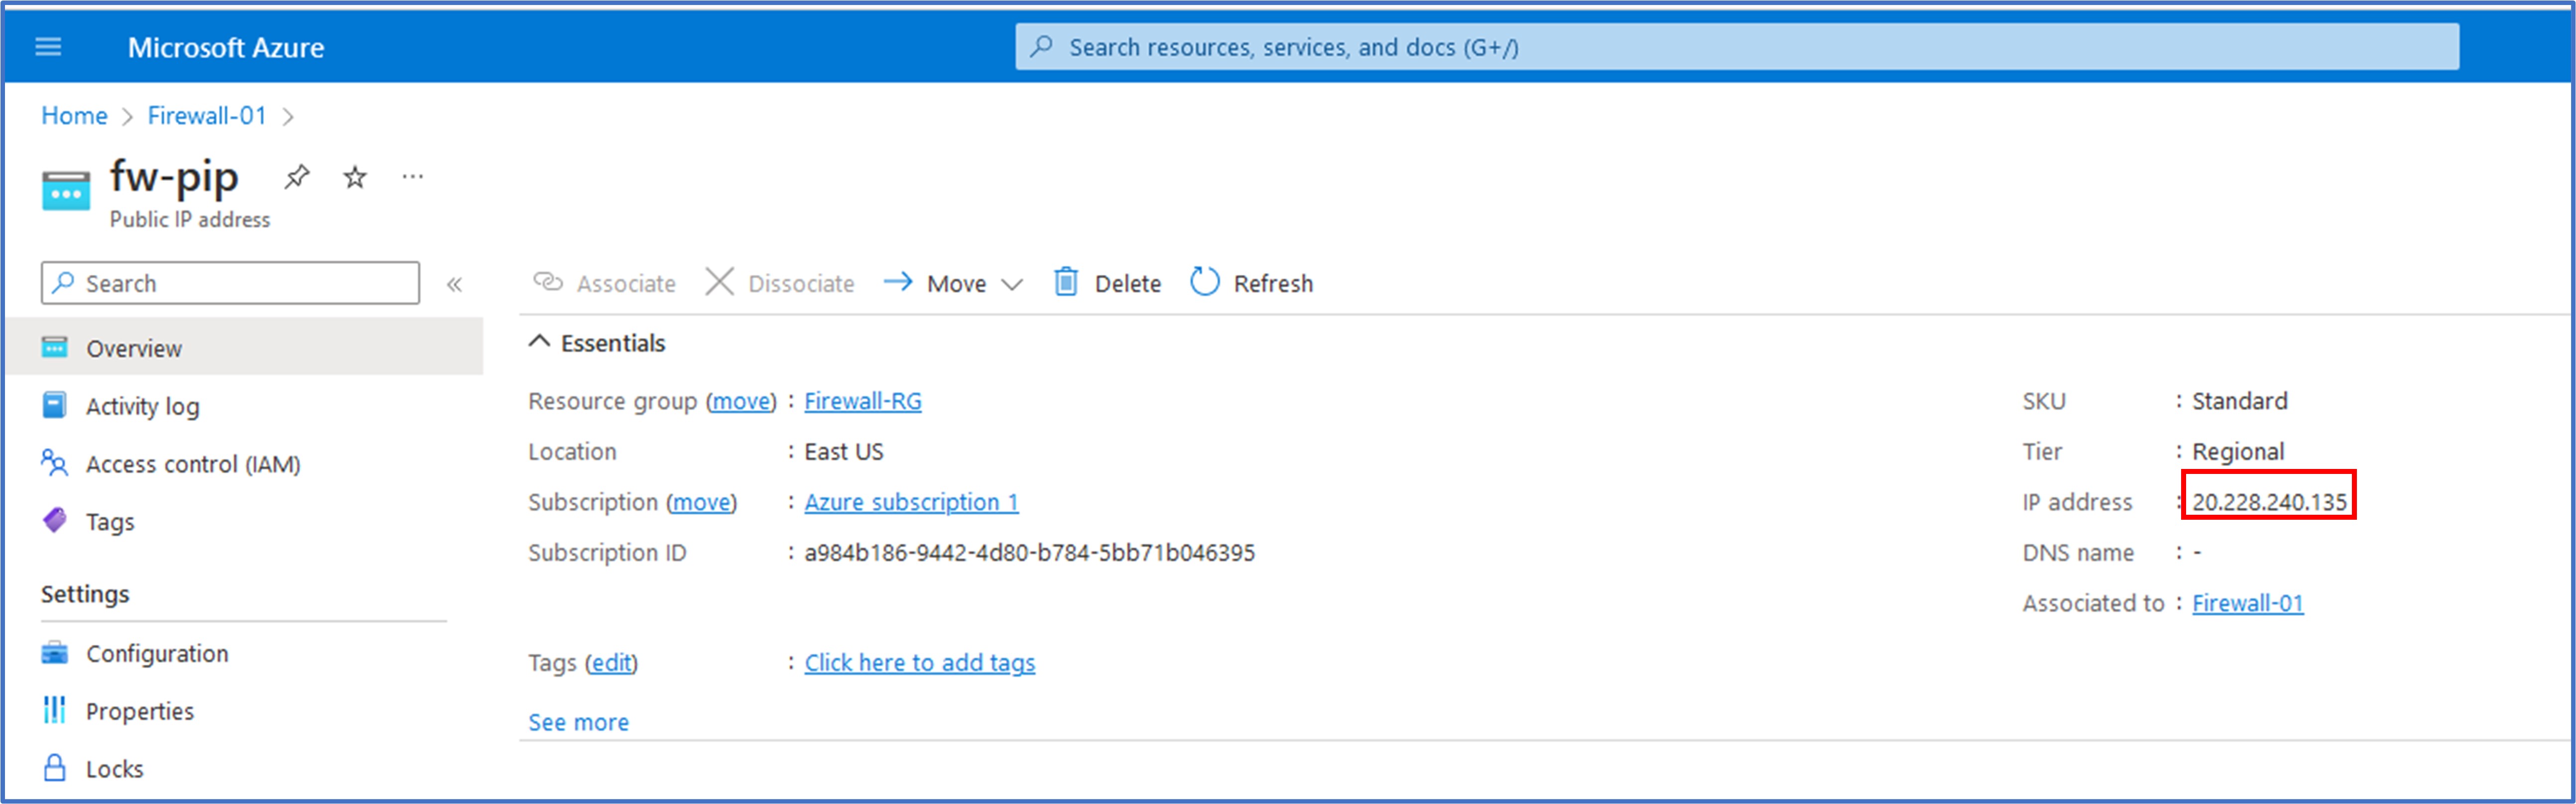The height and width of the screenshot is (804, 2576).
Task: Select the Tags sidebar item
Action: (x=110, y=521)
